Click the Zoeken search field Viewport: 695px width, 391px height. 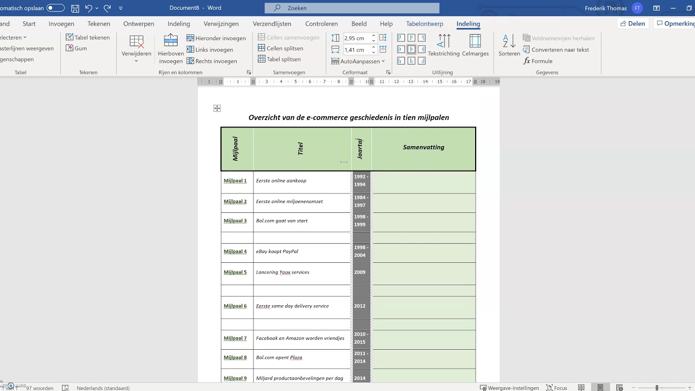pos(352,8)
